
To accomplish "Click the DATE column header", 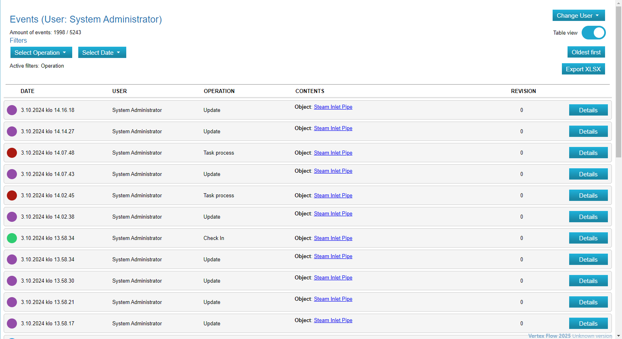I will 27,91.
